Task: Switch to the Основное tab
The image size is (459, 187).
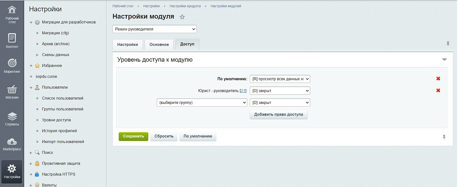Action: tap(159, 44)
